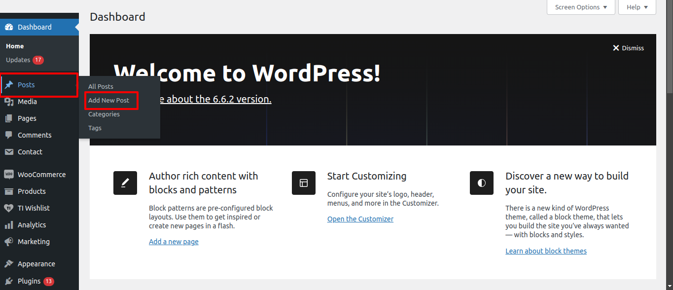
Task: Click the Comments speech bubble icon
Action: click(9, 135)
